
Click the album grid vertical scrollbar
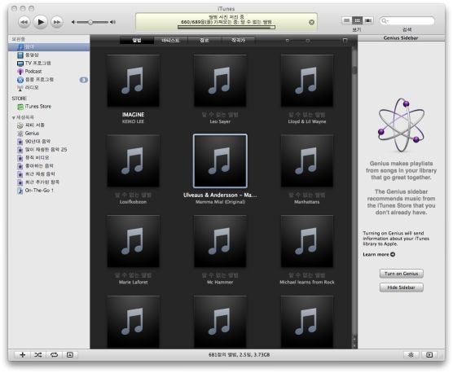[354, 196]
